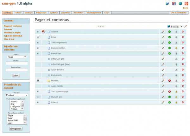The image size is (190, 136).
Task: Click the globe icon in top header
Action: (x=180, y=3)
